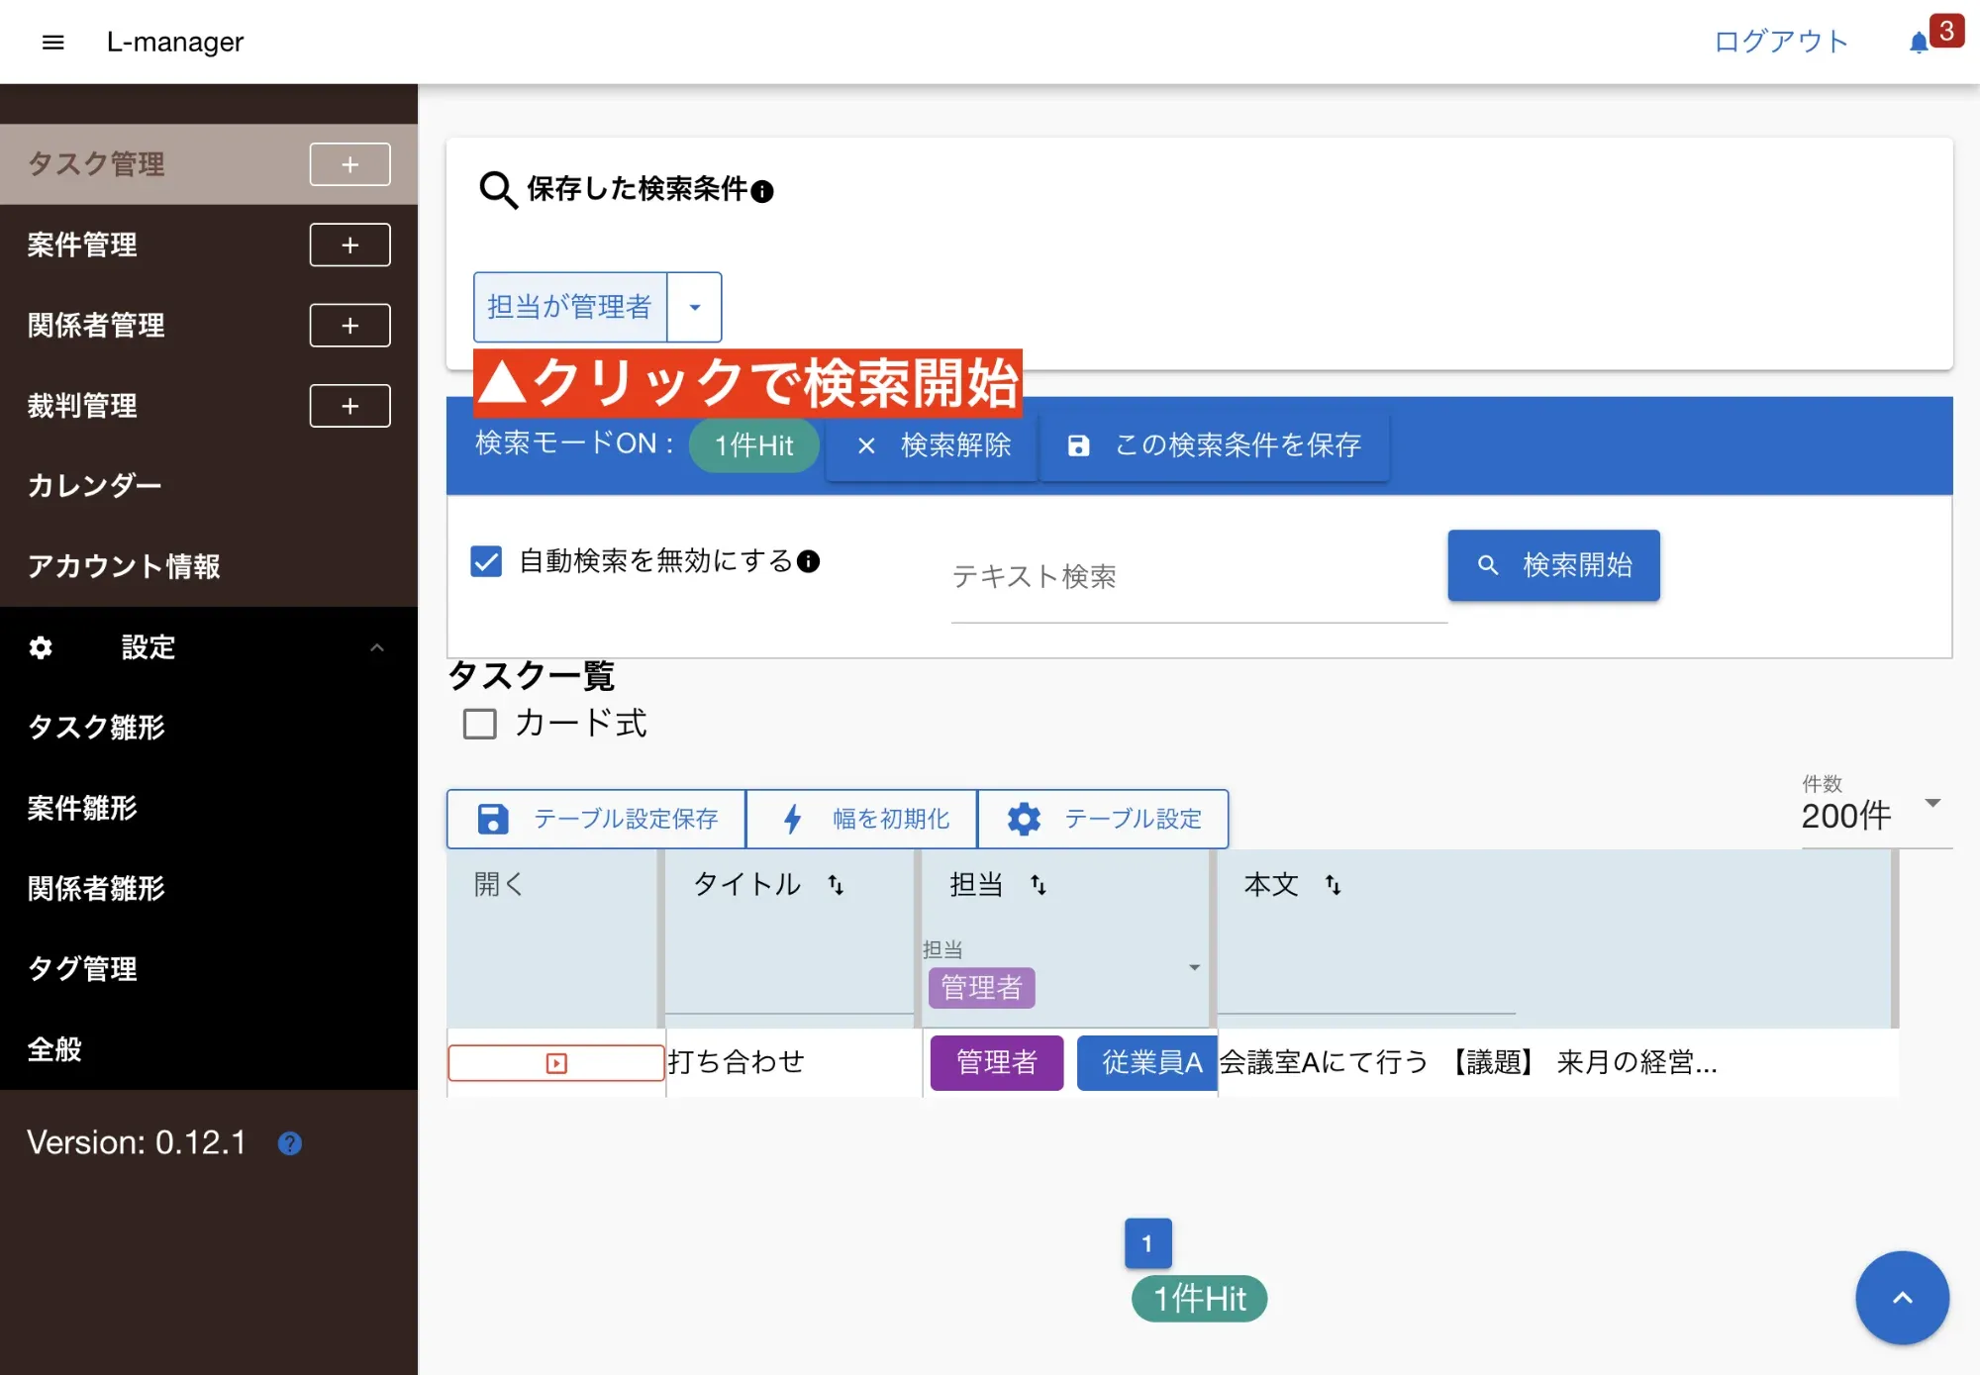Screen dimensions: 1980x1375
Task: Uncheck 自動検索を無効にする checkbox
Action: click(486, 561)
